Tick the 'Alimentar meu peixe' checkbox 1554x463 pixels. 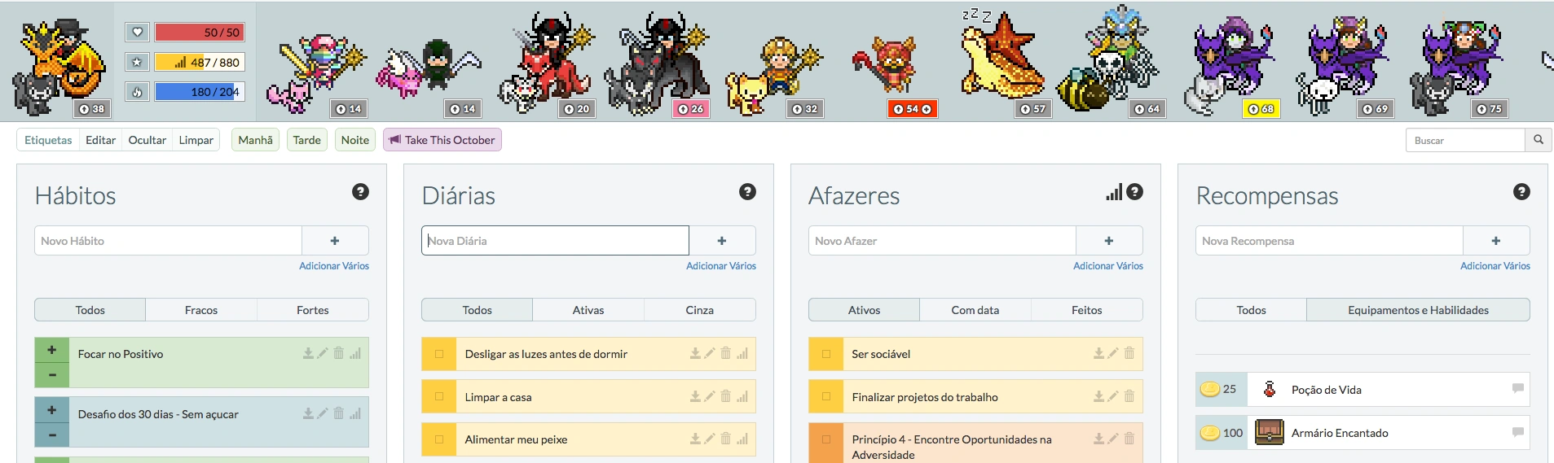439,439
